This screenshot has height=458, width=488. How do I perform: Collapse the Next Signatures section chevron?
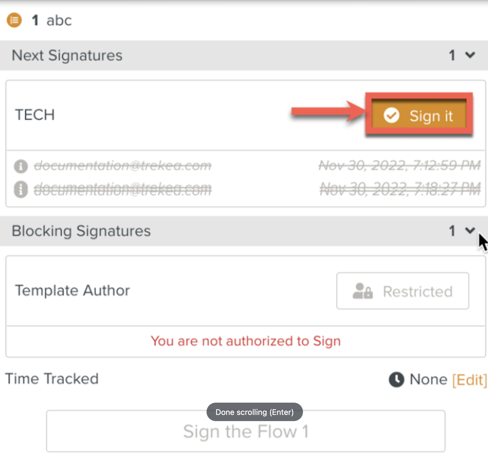[470, 55]
